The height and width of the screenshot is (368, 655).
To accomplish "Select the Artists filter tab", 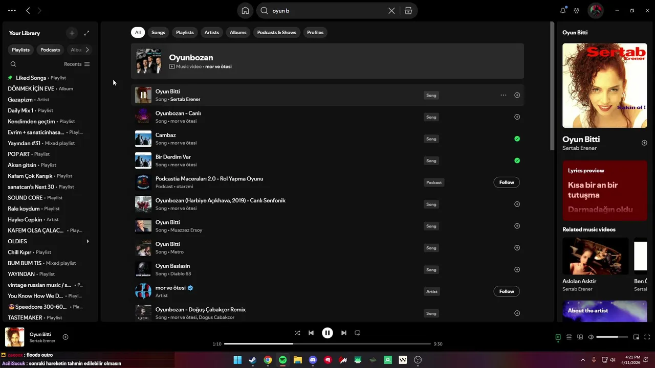I will coord(211,32).
